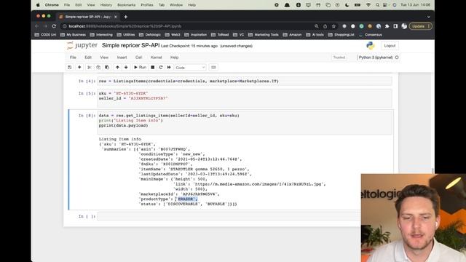The width and height of the screenshot is (466, 262).
Task: Restart the kernel icon
Action: 161,68
